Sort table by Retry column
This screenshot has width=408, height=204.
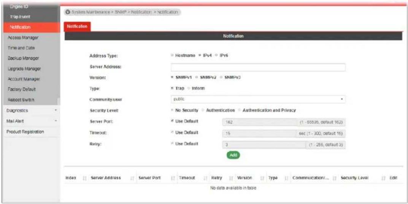pyautogui.click(x=222, y=178)
